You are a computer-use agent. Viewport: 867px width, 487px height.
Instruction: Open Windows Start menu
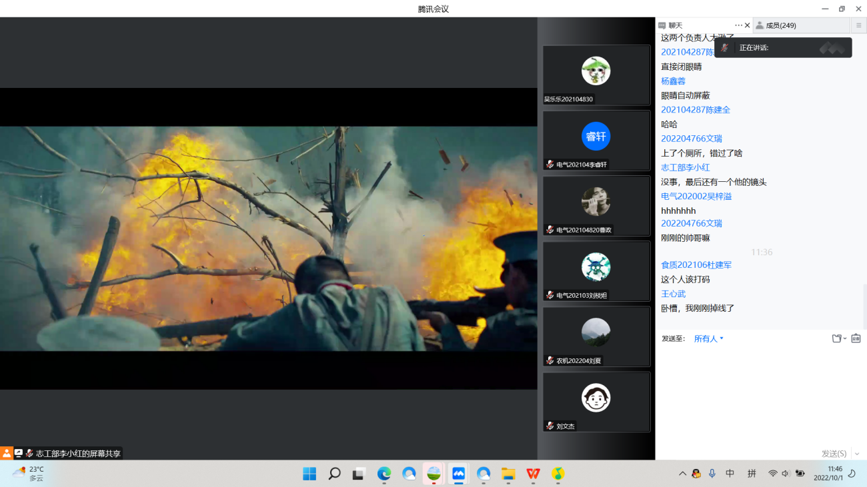click(x=309, y=474)
